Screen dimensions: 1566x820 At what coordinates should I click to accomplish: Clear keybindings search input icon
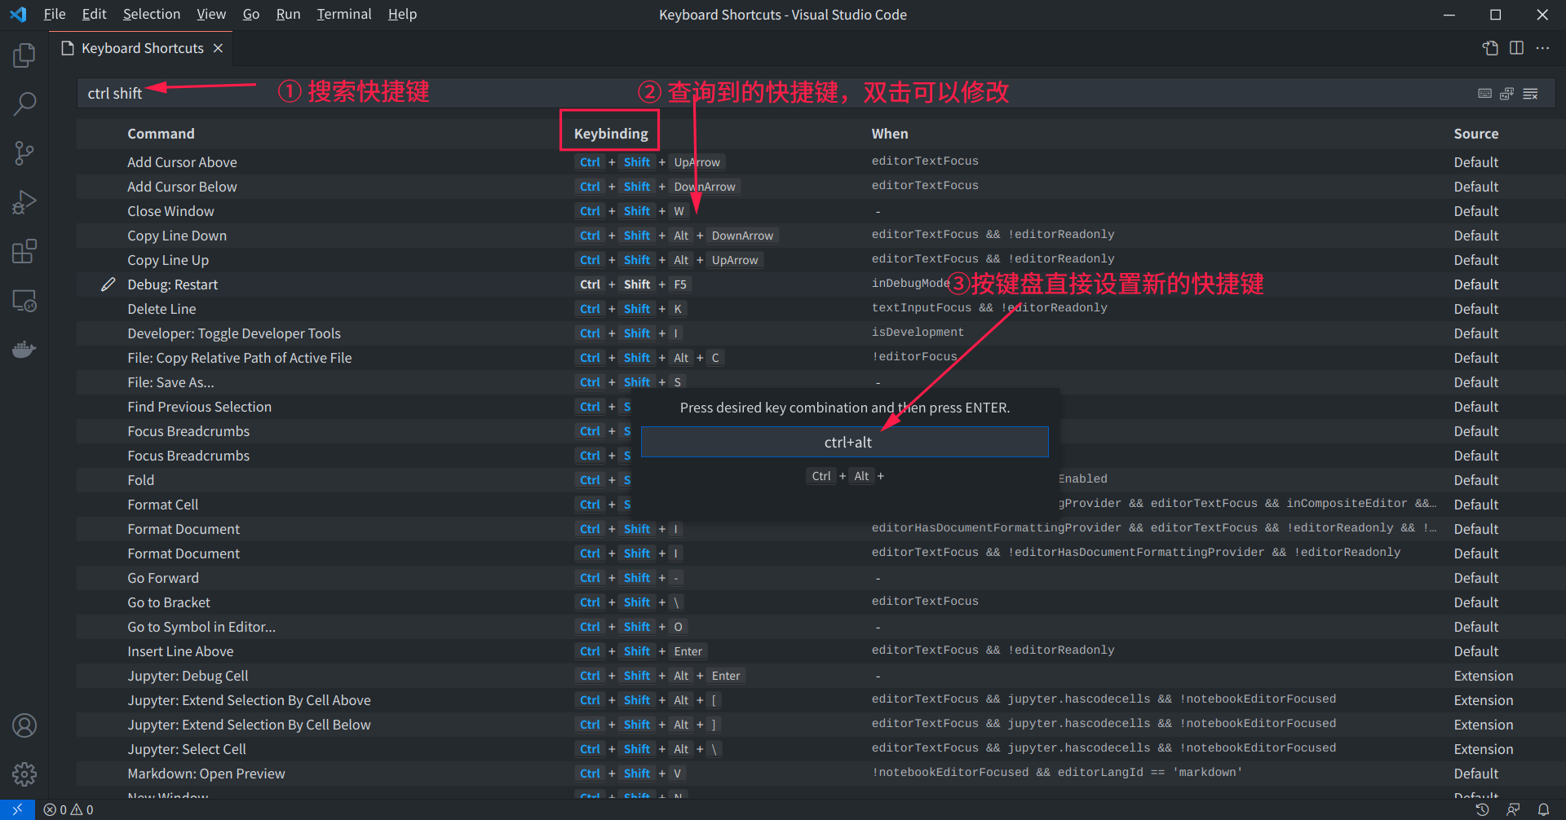click(1531, 94)
